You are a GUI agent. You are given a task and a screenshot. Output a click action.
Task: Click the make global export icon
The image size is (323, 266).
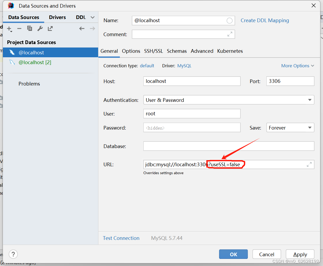[x=50, y=28]
